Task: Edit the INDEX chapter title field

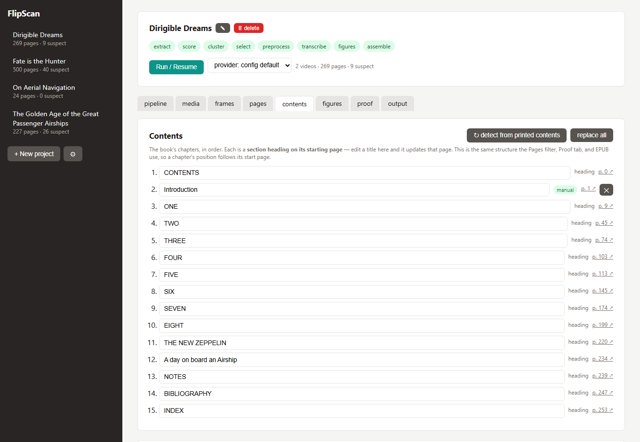Action: coord(361,410)
